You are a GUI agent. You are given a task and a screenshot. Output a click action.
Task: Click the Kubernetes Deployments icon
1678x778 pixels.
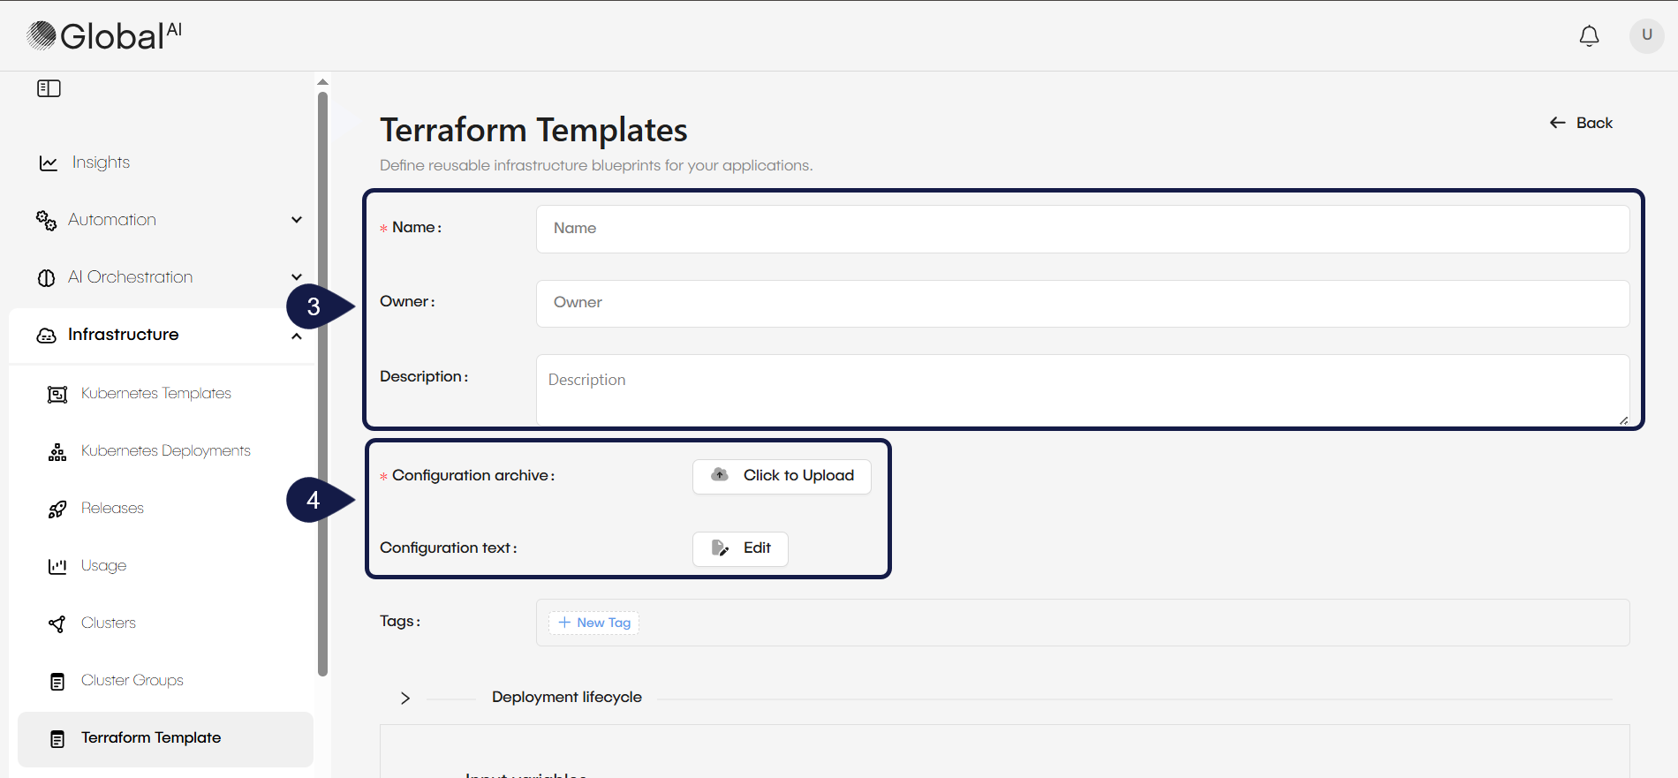tap(57, 452)
